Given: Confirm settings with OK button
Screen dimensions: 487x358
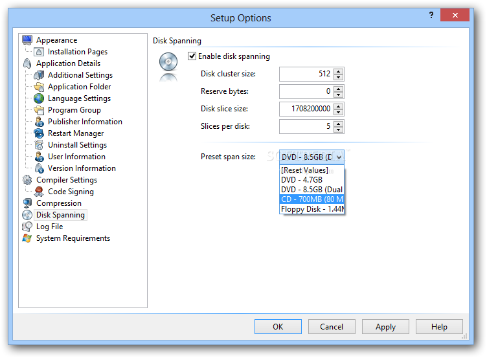Looking at the screenshot, I should click(x=278, y=327).
